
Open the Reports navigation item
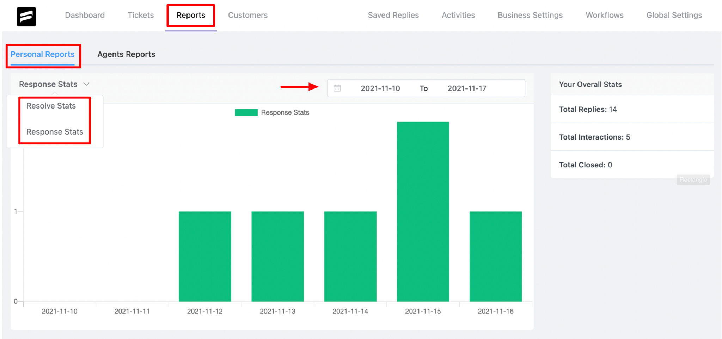pos(191,15)
